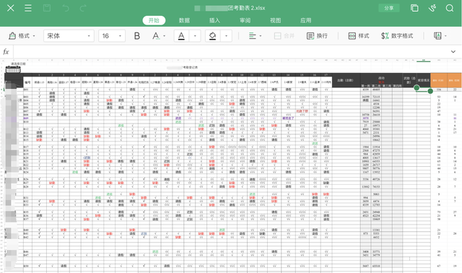Redo the last undone action
The height and width of the screenshot is (273, 462).
click(x=84, y=8)
